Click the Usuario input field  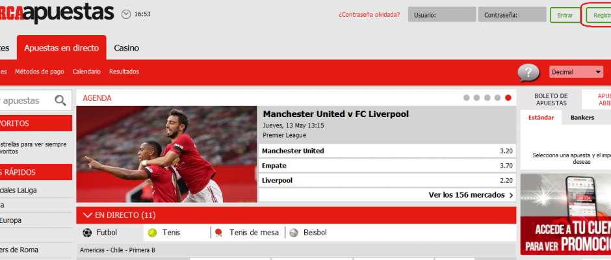[x=442, y=15]
